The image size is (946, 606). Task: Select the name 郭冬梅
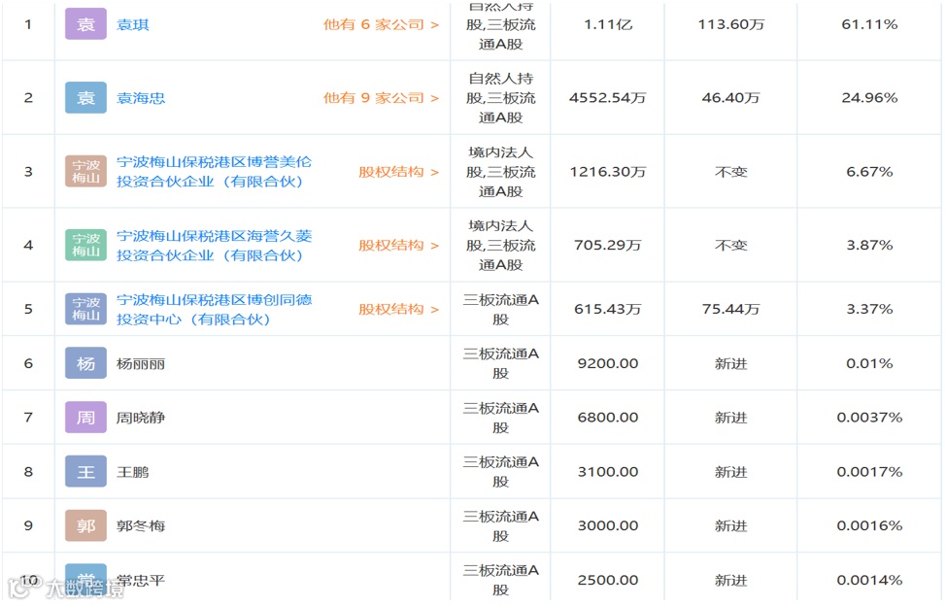[x=141, y=526]
